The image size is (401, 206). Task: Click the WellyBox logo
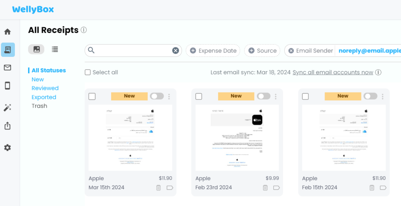(33, 9)
